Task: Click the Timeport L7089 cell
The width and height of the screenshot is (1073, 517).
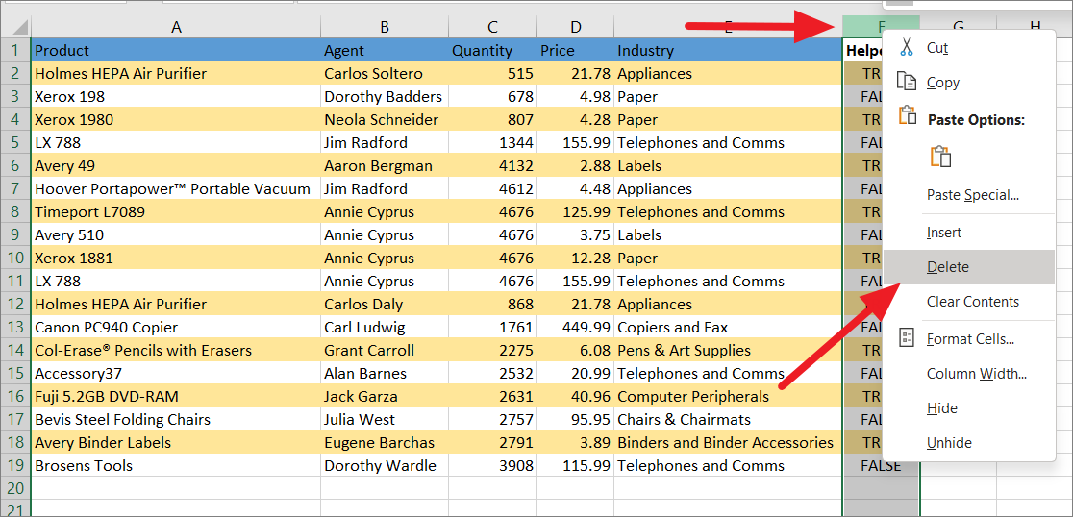Action: point(176,212)
